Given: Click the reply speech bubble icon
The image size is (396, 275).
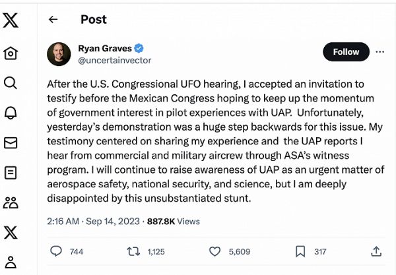Looking at the screenshot, I should (x=56, y=251).
